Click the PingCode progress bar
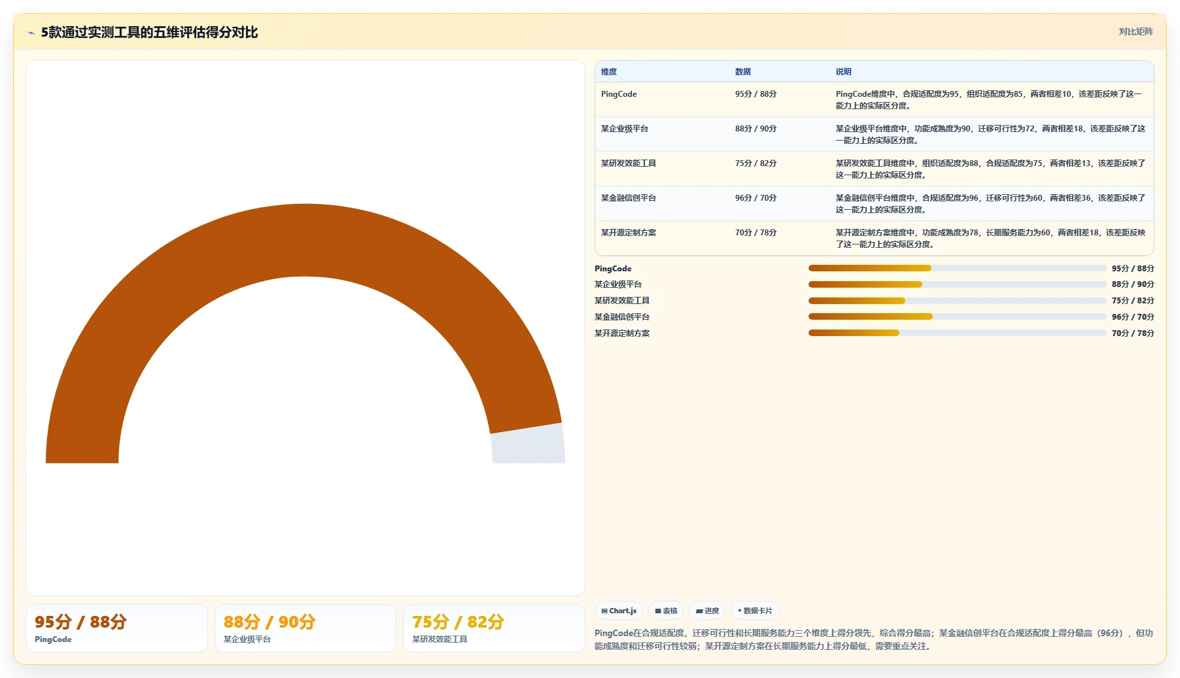Image resolution: width=1180 pixels, height=678 pixels. [957, 268]
